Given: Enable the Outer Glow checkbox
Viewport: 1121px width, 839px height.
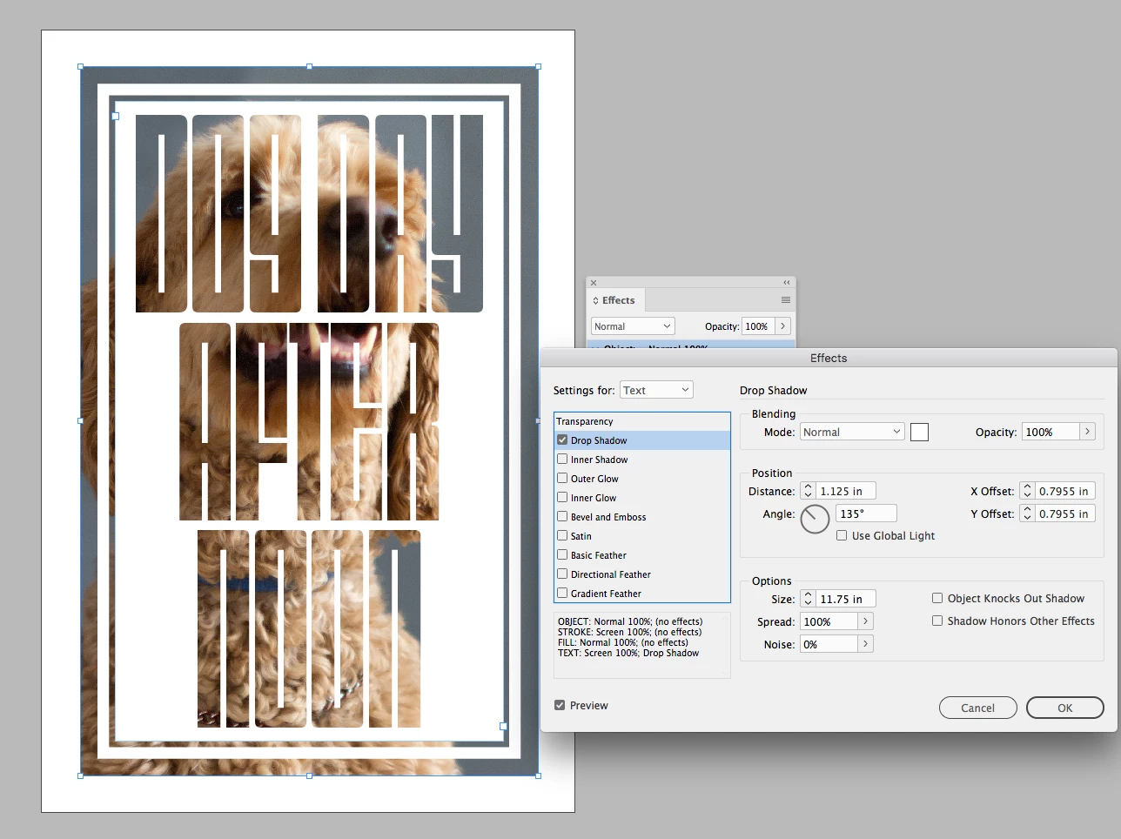Looking at the screenshot, I should pyautogui.click(x=562, y=479).
